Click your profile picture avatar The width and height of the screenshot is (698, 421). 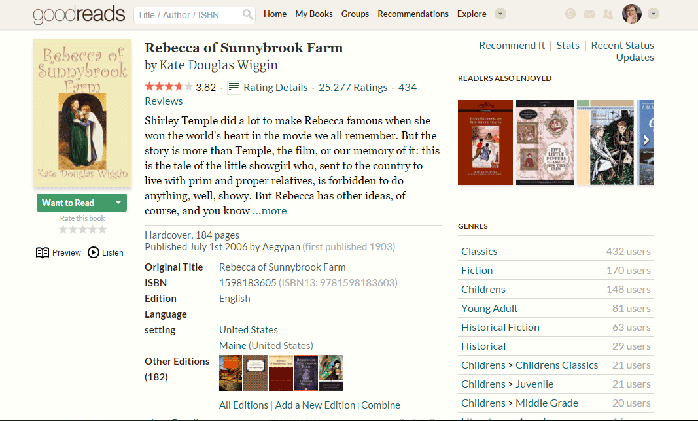pos(631,14)
